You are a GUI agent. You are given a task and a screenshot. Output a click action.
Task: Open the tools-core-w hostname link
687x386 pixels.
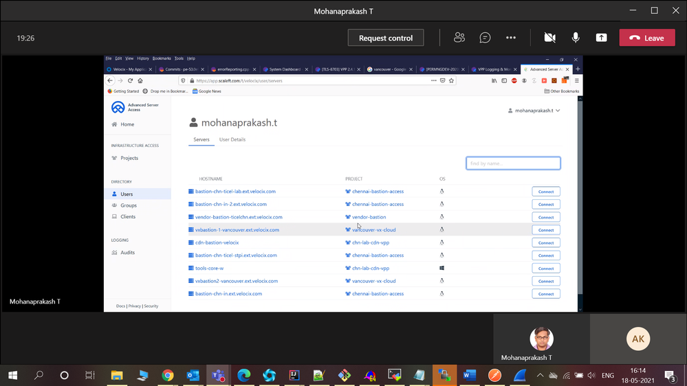coord(210,269)
